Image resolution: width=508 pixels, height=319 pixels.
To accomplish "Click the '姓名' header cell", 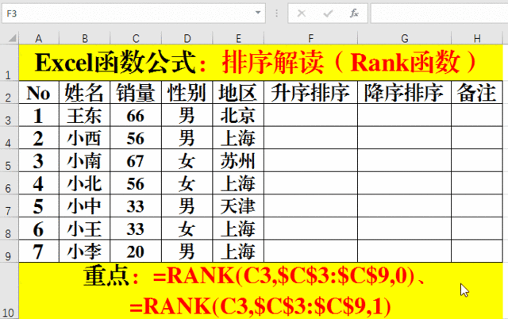I will 85,93.
